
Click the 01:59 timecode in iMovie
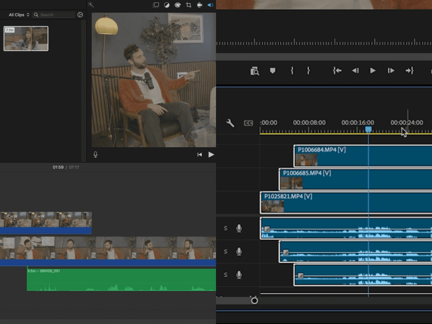58,167
